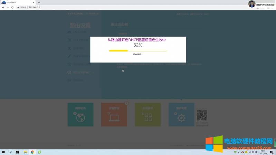Screen dimensions: 276x155
Task: Open the network status globe tile
Action: pos(80,115)
